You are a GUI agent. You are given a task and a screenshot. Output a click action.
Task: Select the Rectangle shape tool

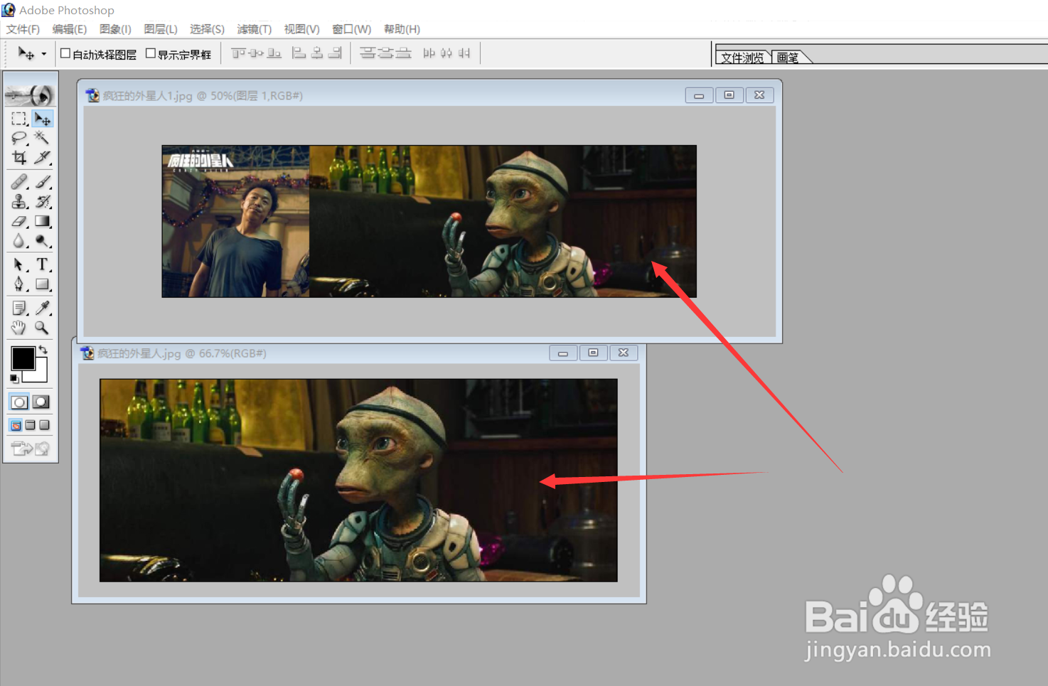[x=43, y=284]
